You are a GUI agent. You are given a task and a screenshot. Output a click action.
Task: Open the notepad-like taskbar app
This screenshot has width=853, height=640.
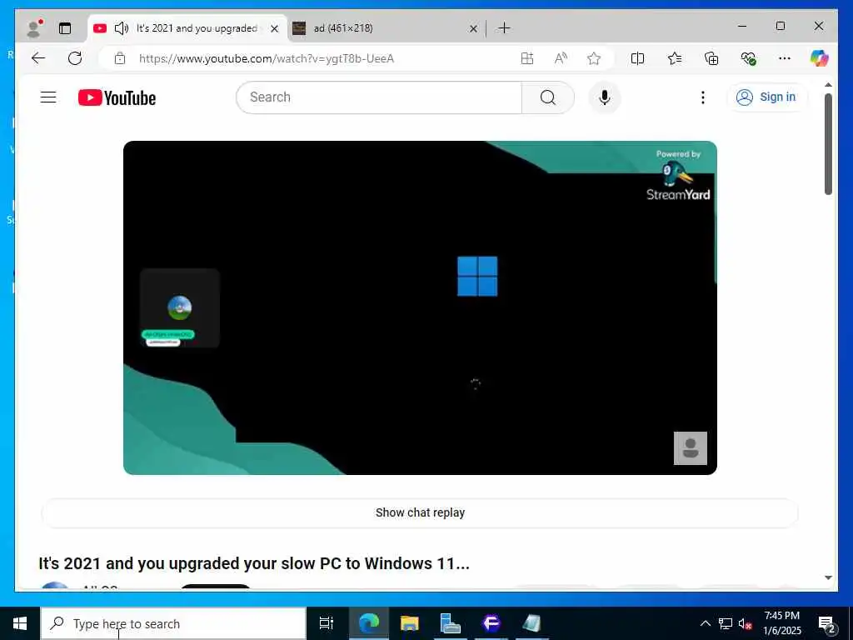(531, 623)
